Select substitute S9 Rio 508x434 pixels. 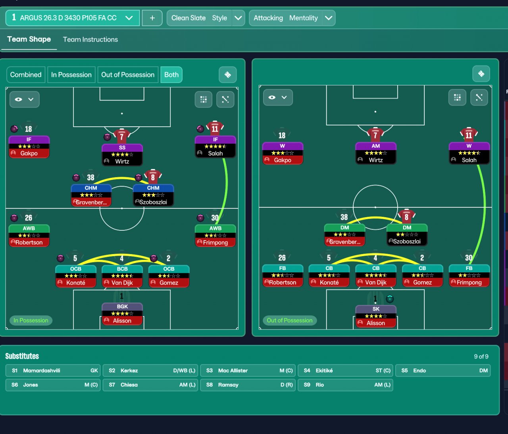pyautogui.click(x=346, y=385)
